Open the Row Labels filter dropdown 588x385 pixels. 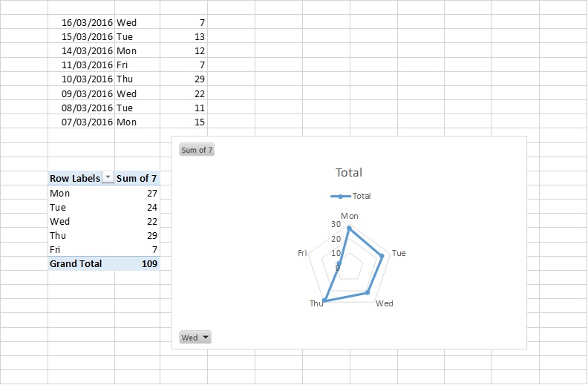click(108, 178)
